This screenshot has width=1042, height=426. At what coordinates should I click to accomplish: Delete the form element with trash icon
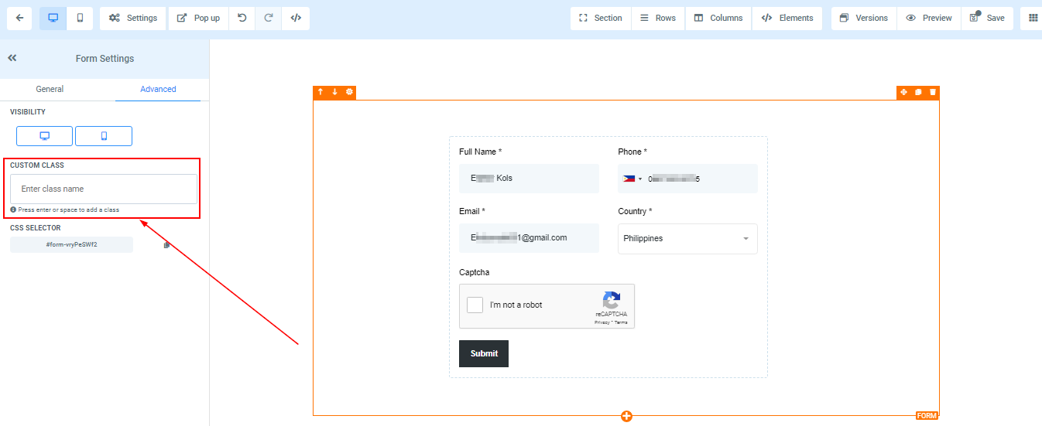[x=933, y=92]
